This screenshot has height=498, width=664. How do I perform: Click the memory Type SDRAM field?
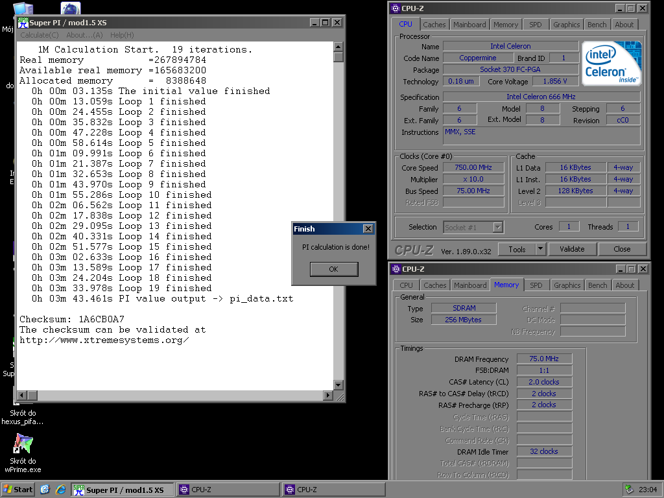click(x=464, y=308)
